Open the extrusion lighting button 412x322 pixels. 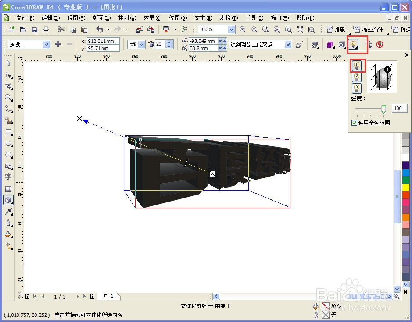(353, 45)
